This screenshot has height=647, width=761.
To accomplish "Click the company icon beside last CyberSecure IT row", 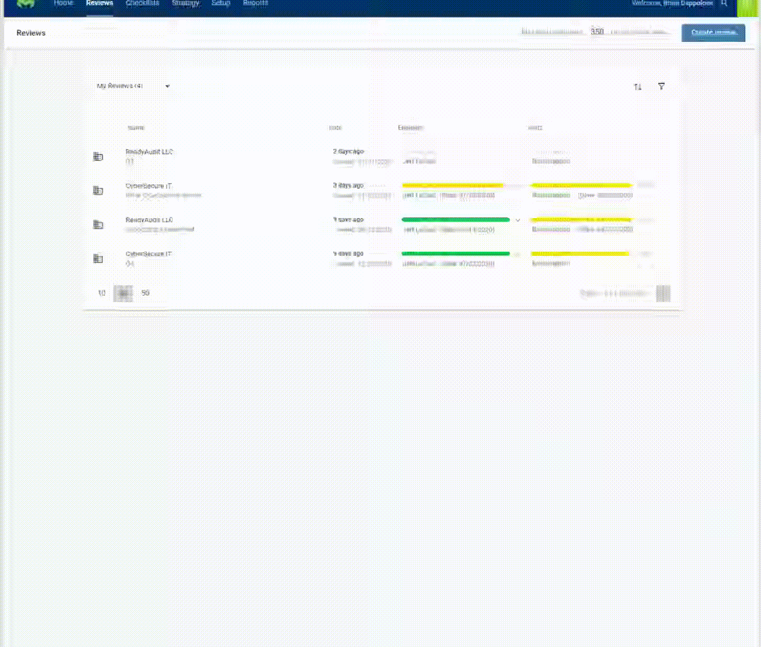I will click(98, 258).
